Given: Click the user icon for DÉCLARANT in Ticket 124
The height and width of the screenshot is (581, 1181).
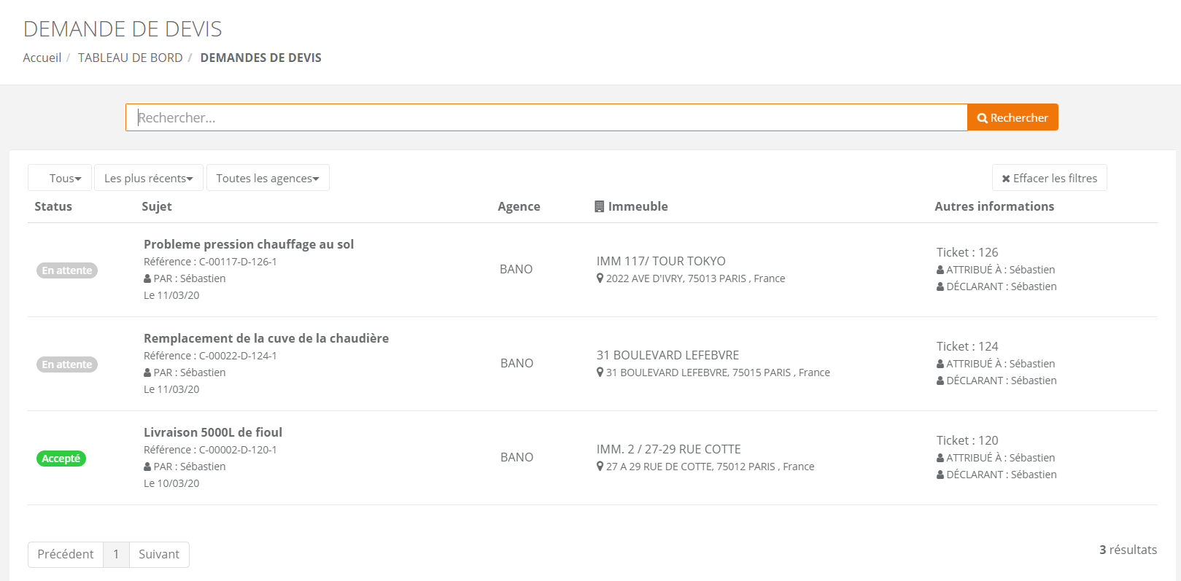Looking at the screenshot, I should (x=940, y=381).
